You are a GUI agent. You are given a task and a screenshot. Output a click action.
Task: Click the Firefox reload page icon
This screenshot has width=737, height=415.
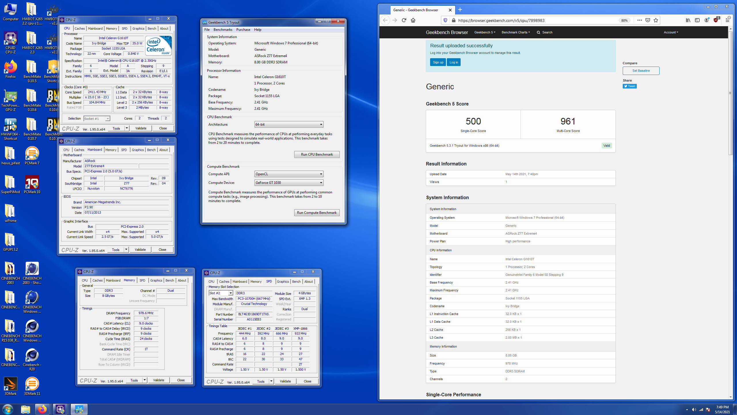point(404,20)
